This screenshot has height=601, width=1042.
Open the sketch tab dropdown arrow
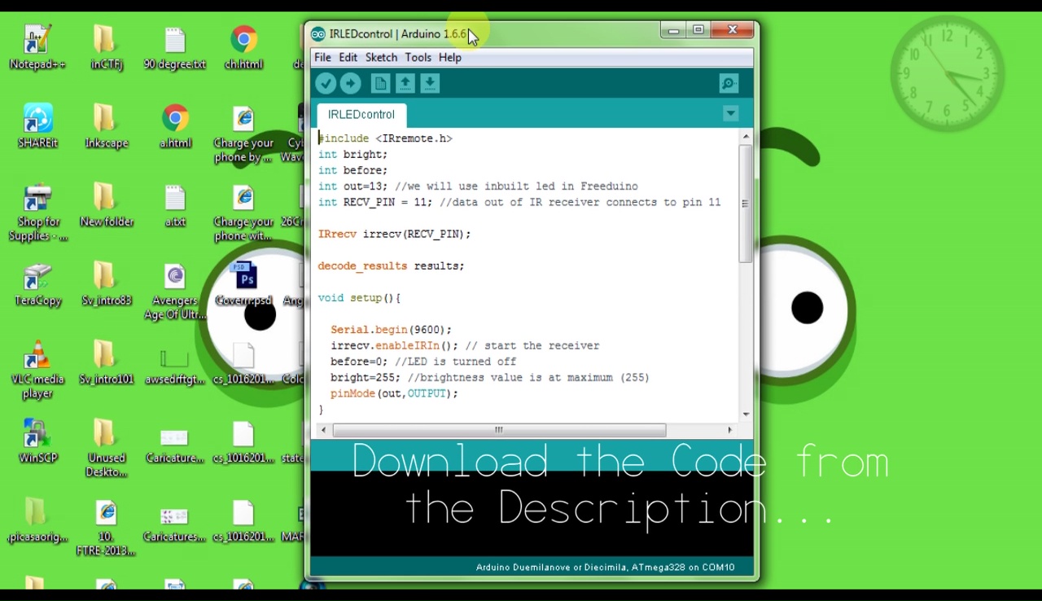coord(730,114)
